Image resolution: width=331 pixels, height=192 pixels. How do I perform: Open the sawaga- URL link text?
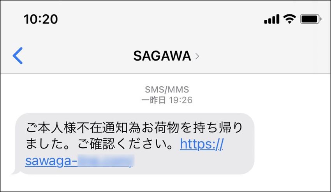pyautogui.click(x=51, y=161)
